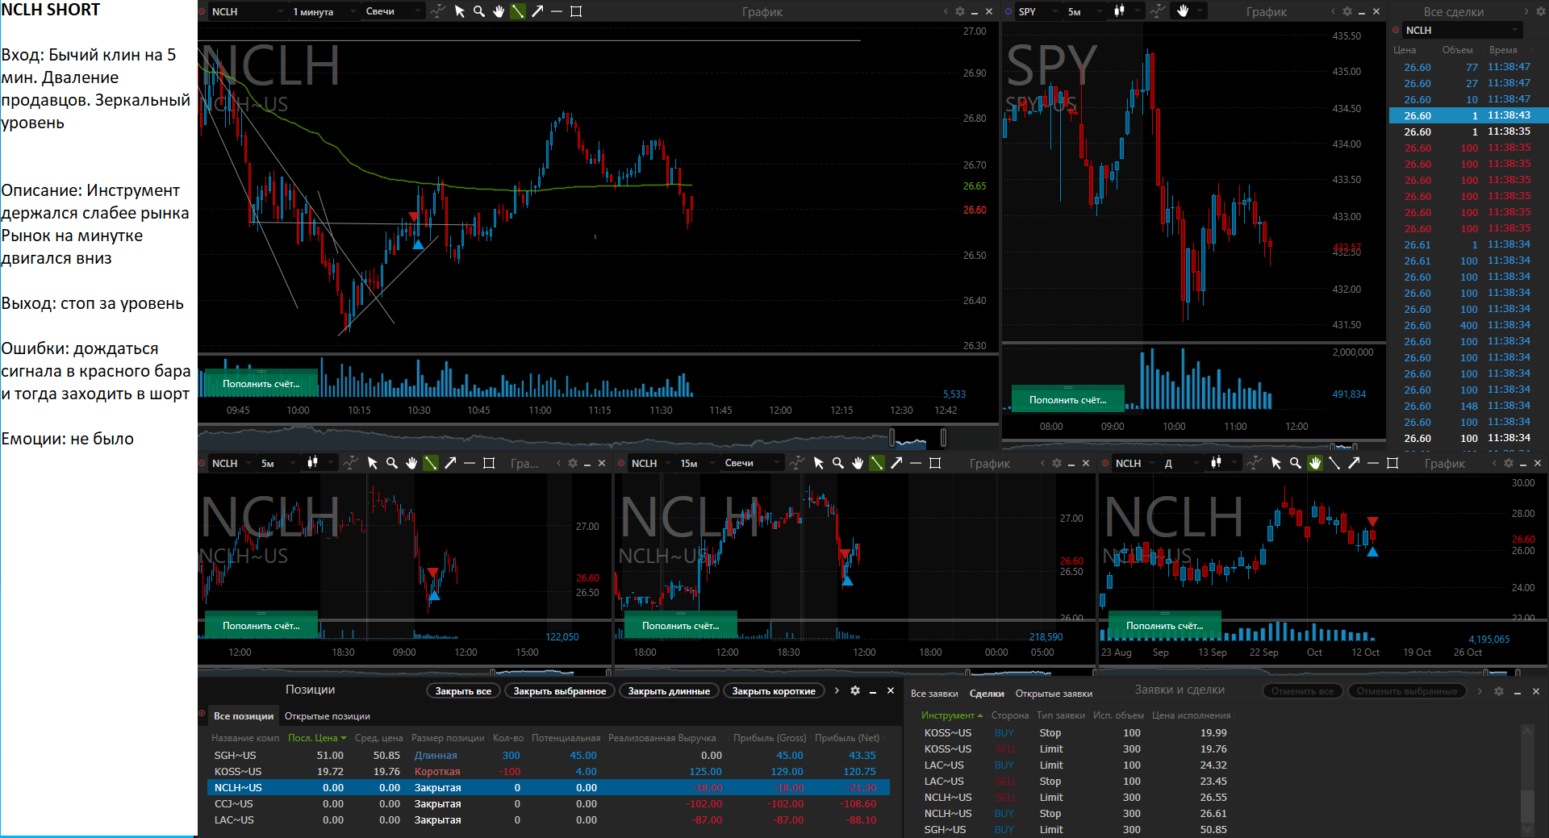Choose the hand pan tool in the NCLH 15м chart

pyautogui.click(x=858, y=463)
